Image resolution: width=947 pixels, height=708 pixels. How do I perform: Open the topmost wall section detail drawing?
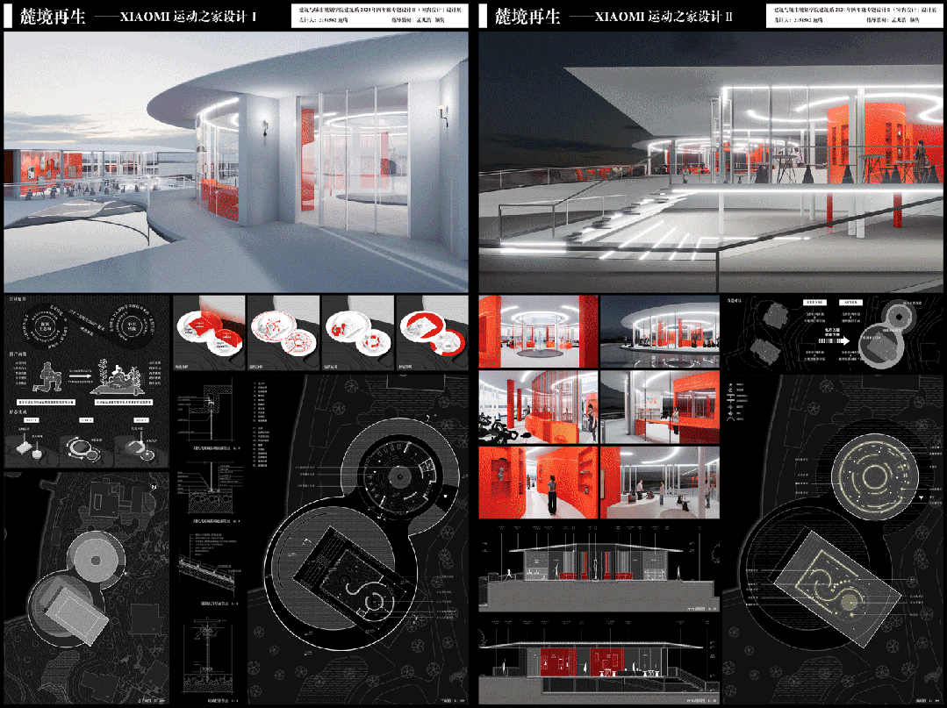(x=208, y=413)
